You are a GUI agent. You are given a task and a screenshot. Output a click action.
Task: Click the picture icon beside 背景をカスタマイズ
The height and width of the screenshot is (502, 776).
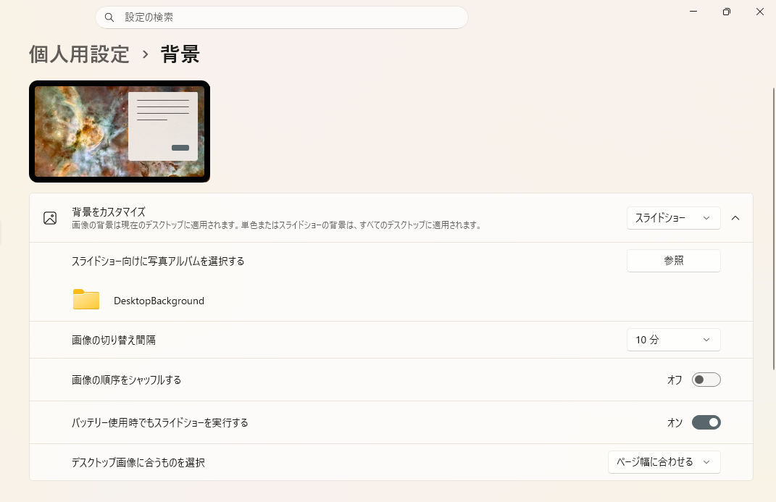click(x=50, y=218)
